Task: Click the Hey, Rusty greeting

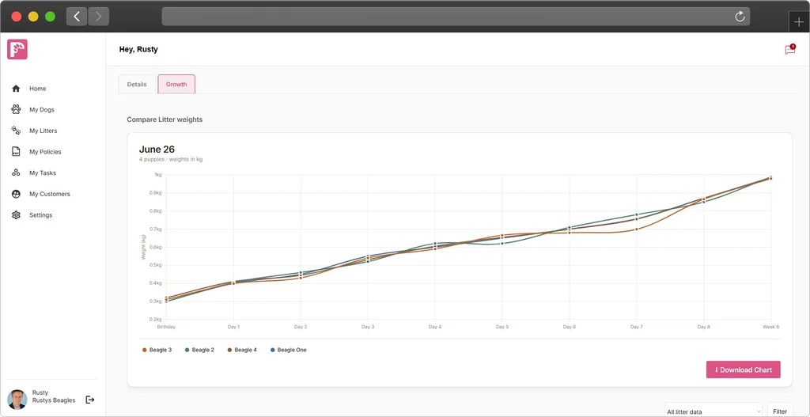Action: pos(138,50)
